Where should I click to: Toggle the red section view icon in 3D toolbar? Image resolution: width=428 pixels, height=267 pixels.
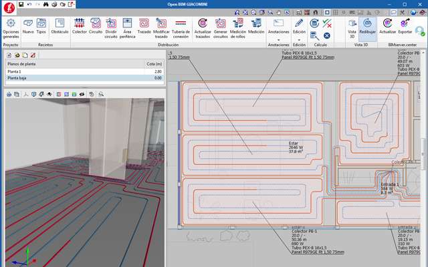pyautogui.click(x=59, y=94)
